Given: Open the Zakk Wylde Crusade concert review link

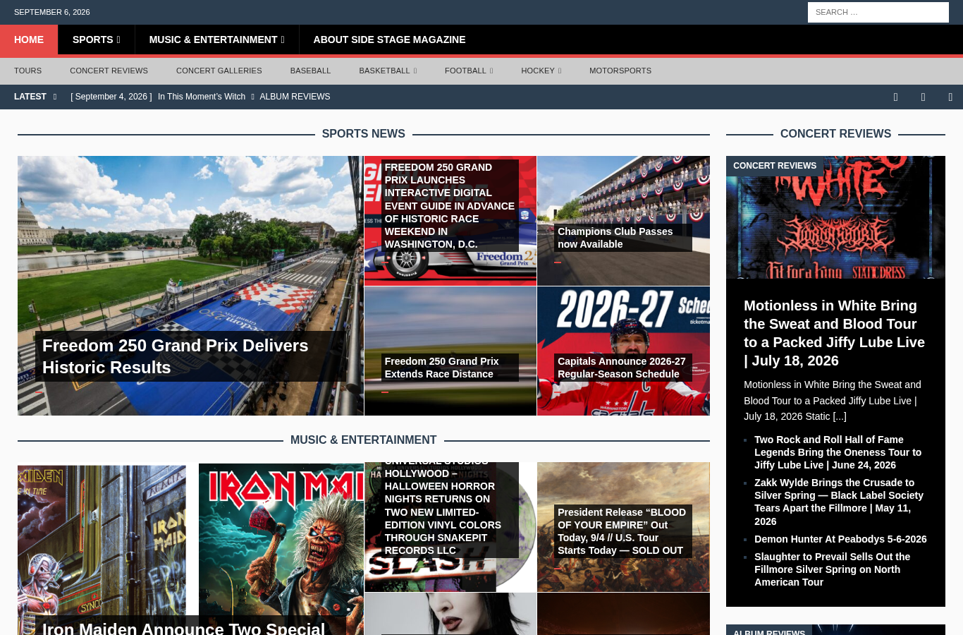Looking at the screenshot, I should [x=839, y=502].
